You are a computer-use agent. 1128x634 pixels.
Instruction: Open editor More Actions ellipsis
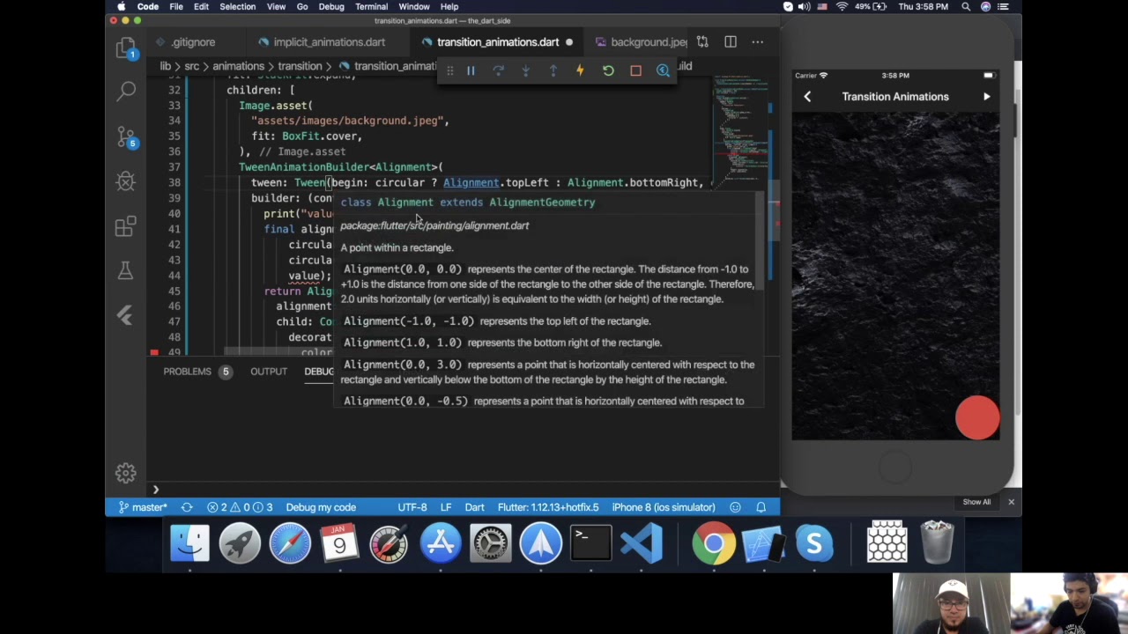coord(758,41)
